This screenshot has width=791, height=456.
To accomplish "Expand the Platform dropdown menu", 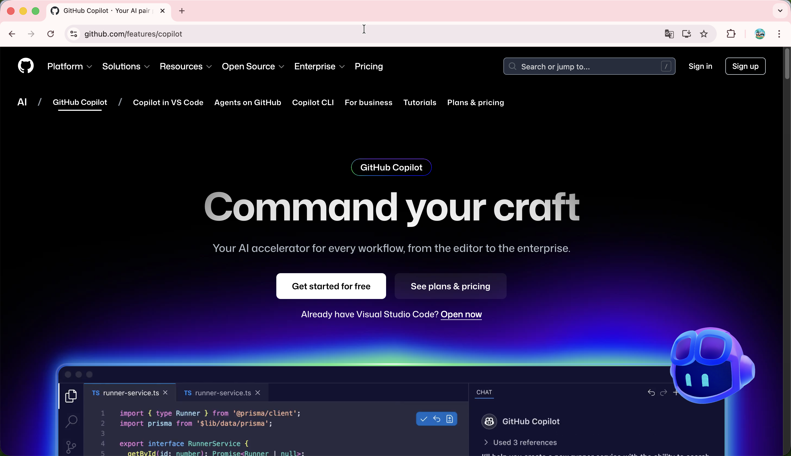I will click(x=69, y=66).
